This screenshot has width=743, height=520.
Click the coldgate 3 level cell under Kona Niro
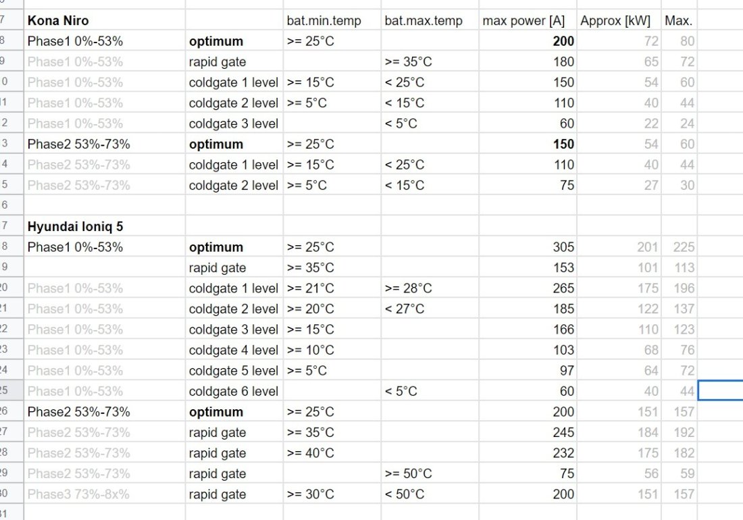tap(234, 124)
